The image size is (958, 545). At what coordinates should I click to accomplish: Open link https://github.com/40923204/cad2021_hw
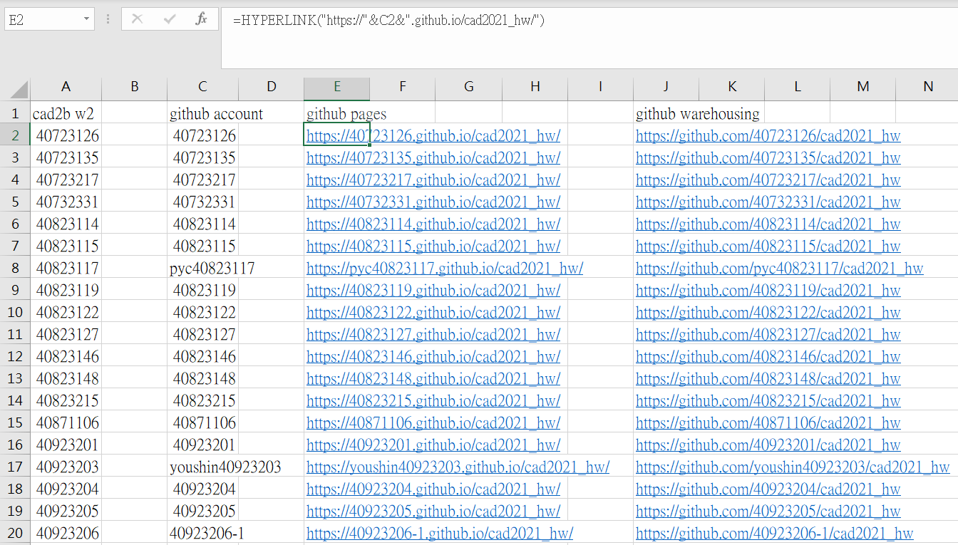[768, 489]
